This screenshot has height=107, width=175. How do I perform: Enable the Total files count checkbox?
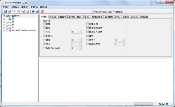(x=44, y=48)
